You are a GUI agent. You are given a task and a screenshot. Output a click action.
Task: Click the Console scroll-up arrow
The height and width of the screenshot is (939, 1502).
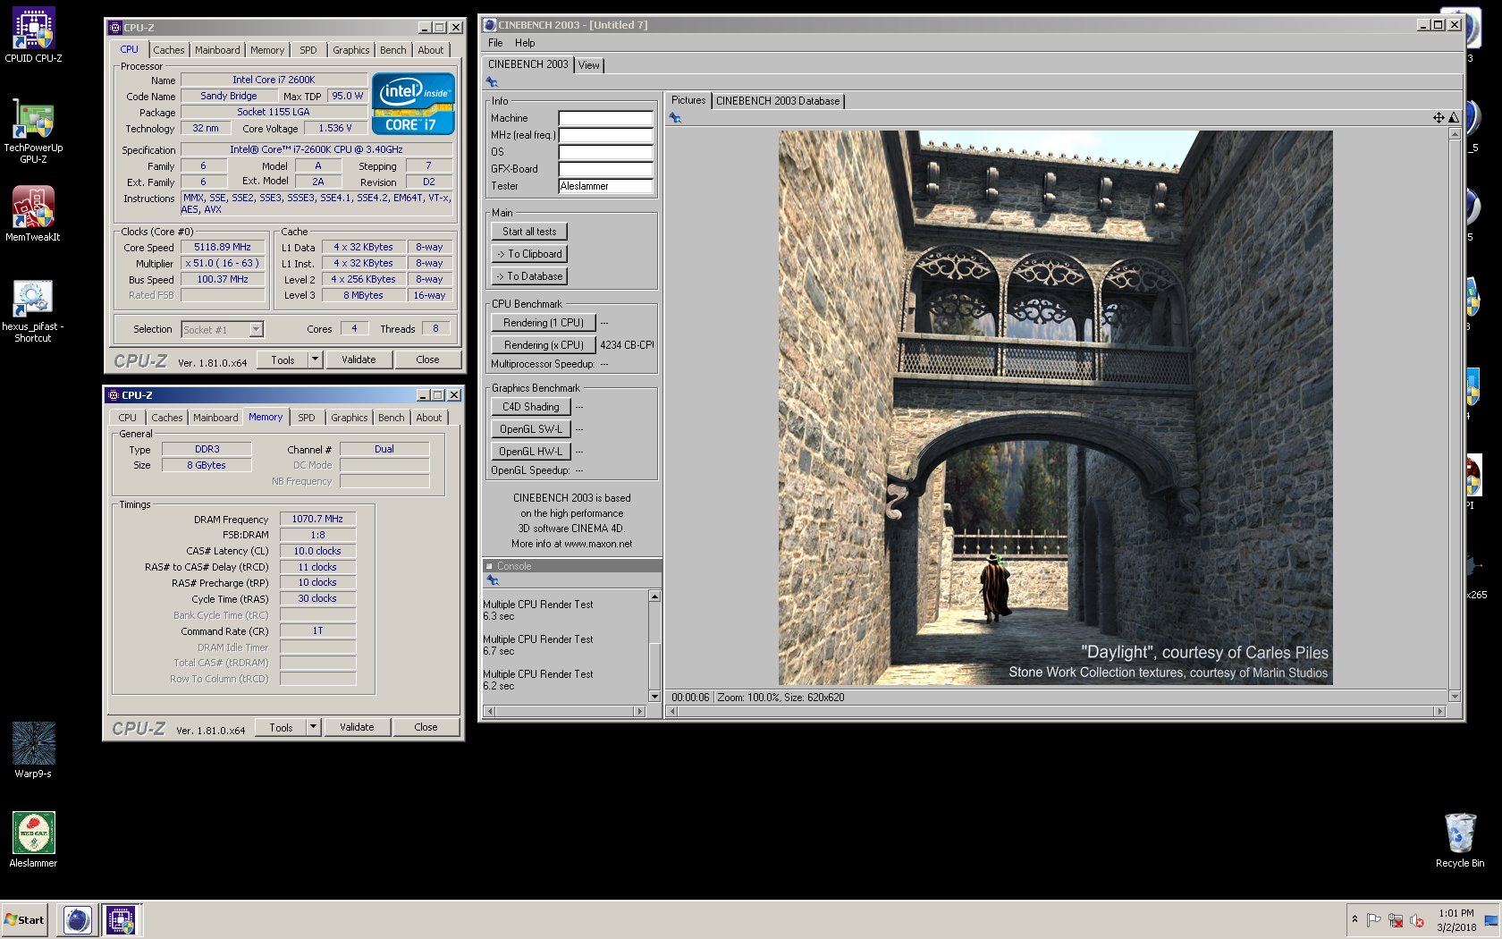click(x=654, y=596)
